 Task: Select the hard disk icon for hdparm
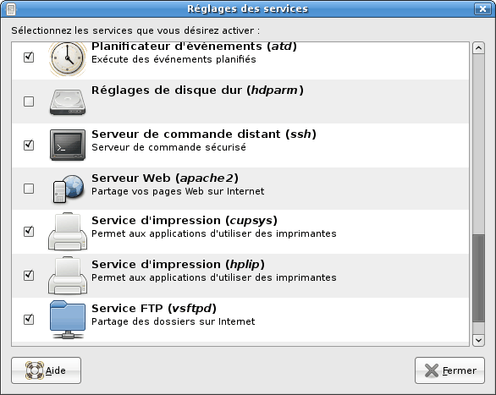(x=68, y=102)
